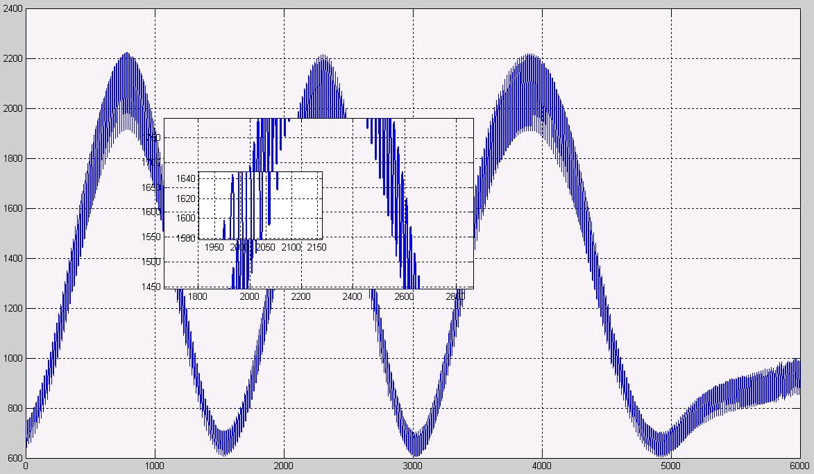Click the 1200 tick label on main y-axis
Viewport: 814px width, 474px height.
point(13,308)
